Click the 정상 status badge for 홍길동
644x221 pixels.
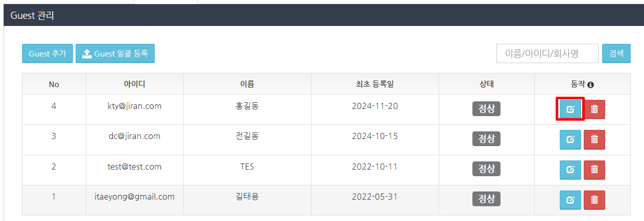pyautogui.click(x=486, y=109)
